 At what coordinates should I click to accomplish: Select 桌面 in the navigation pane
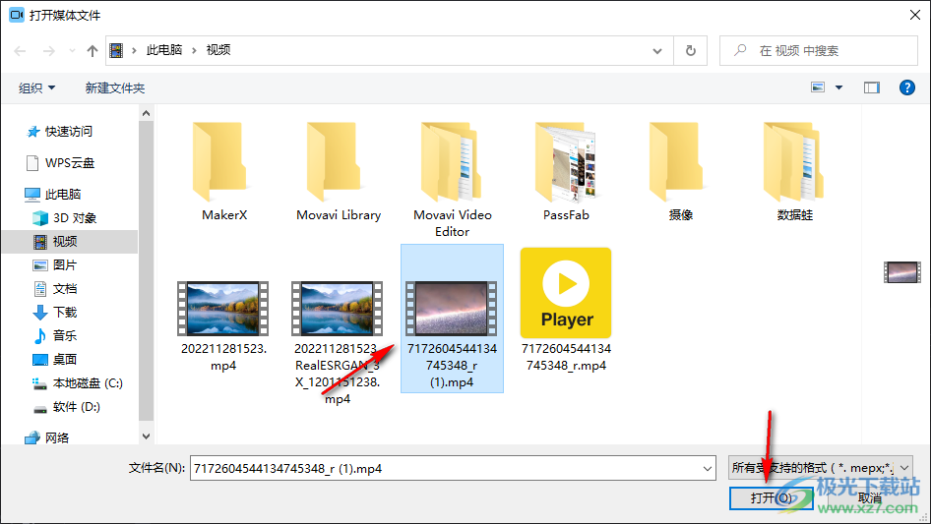coord(65,359)
